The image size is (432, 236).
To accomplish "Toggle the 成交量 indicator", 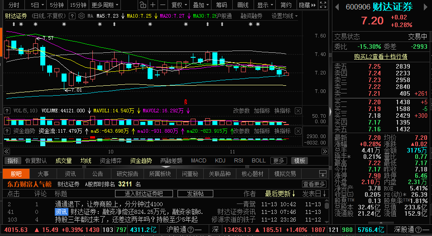I will pos(64,161).
